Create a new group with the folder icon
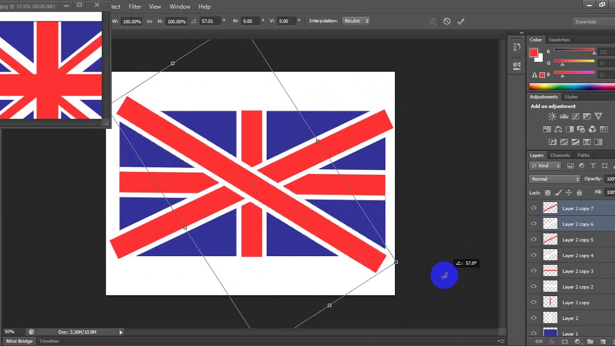 click(x=590, y=342)
